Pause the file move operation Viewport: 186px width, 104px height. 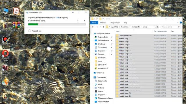(78, 21)
